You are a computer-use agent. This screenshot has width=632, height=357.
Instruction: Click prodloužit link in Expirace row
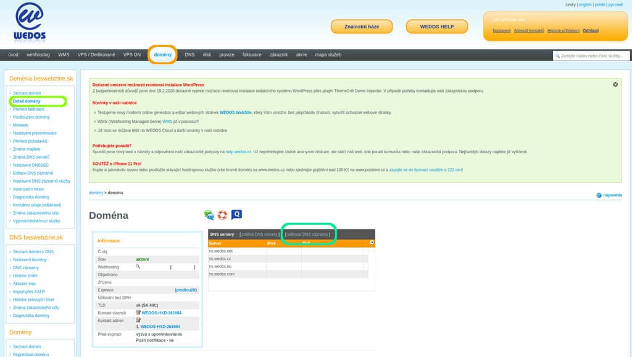tap(186, 290)
